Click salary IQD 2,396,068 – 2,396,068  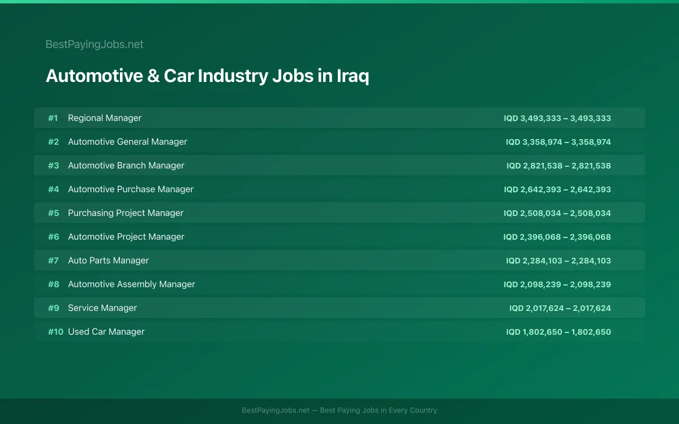(557, 237)
